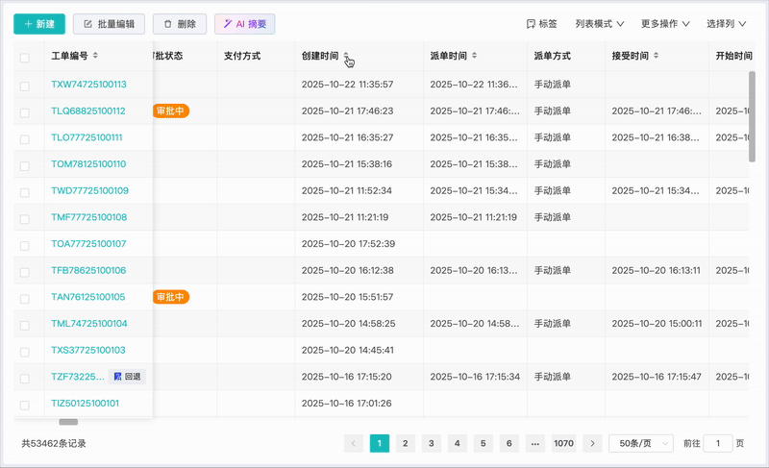The height and width of the screenshot is (468, 769).
Task: Click the sort icon beside 派单时间
Action: click(474, 56)
